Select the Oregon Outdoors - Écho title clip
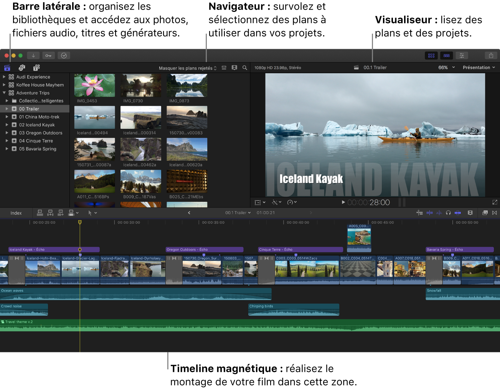The height and width of the screenshot is (390, 500). [x=205, y=250]
